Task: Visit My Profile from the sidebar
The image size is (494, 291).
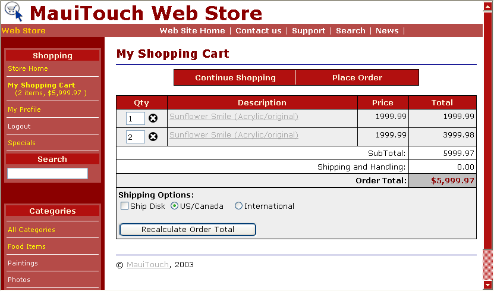Action: [24, 110]
